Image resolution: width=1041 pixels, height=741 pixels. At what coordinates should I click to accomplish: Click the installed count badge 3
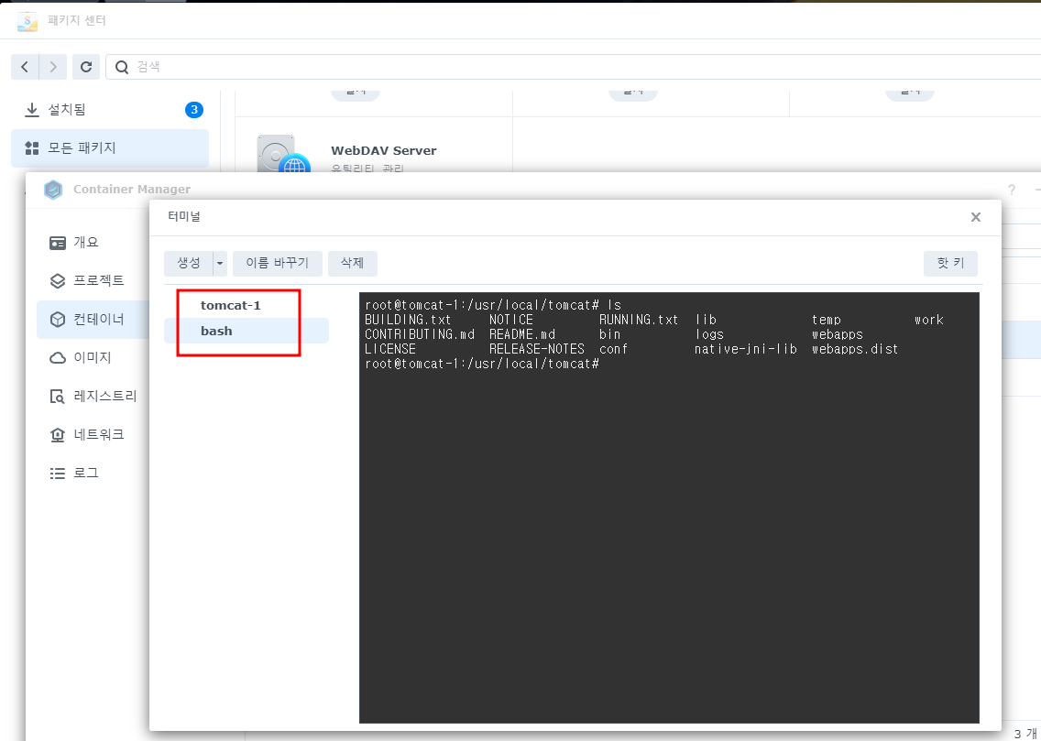click(194, 110)
